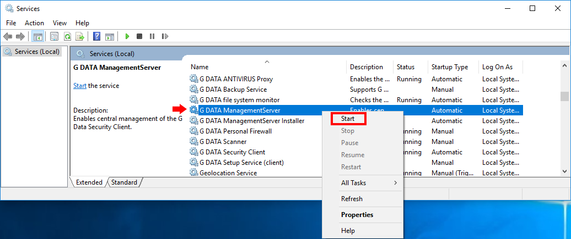Click the Export List toolbar icon
571x239 pixels.
coord(80,36)
